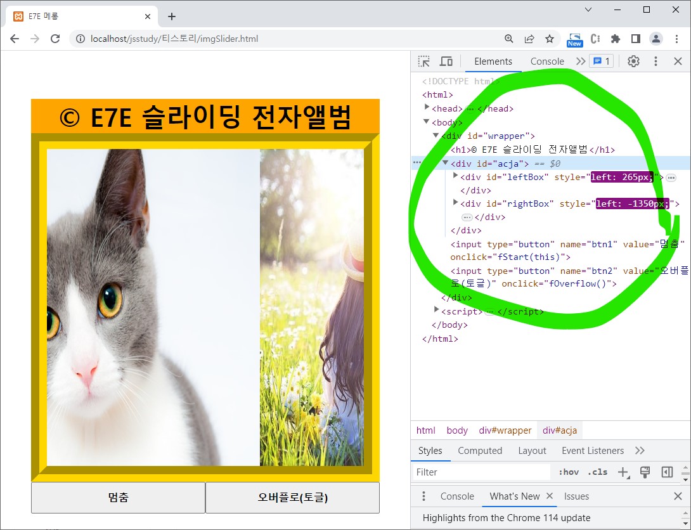
Task: Select the btn2 input element line
Action: click(569, 277)
